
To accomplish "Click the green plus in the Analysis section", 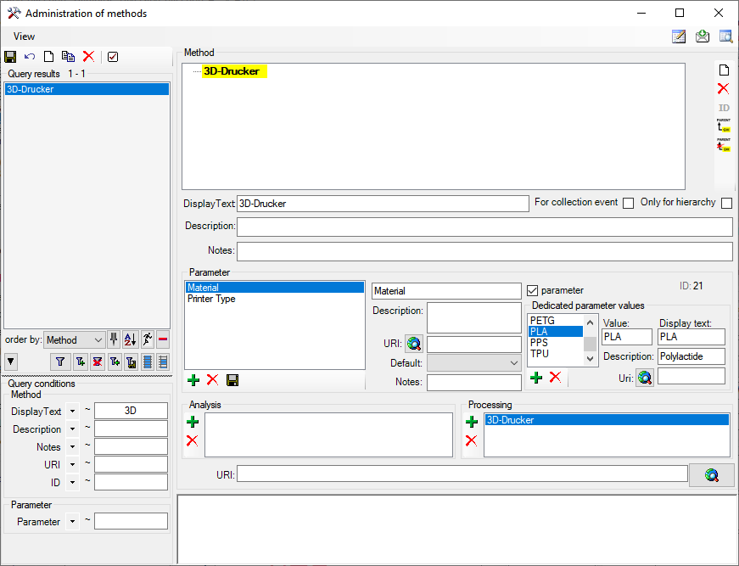I will coord(193,422).
